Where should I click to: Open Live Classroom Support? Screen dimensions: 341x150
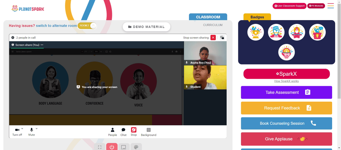coord(290,6)
